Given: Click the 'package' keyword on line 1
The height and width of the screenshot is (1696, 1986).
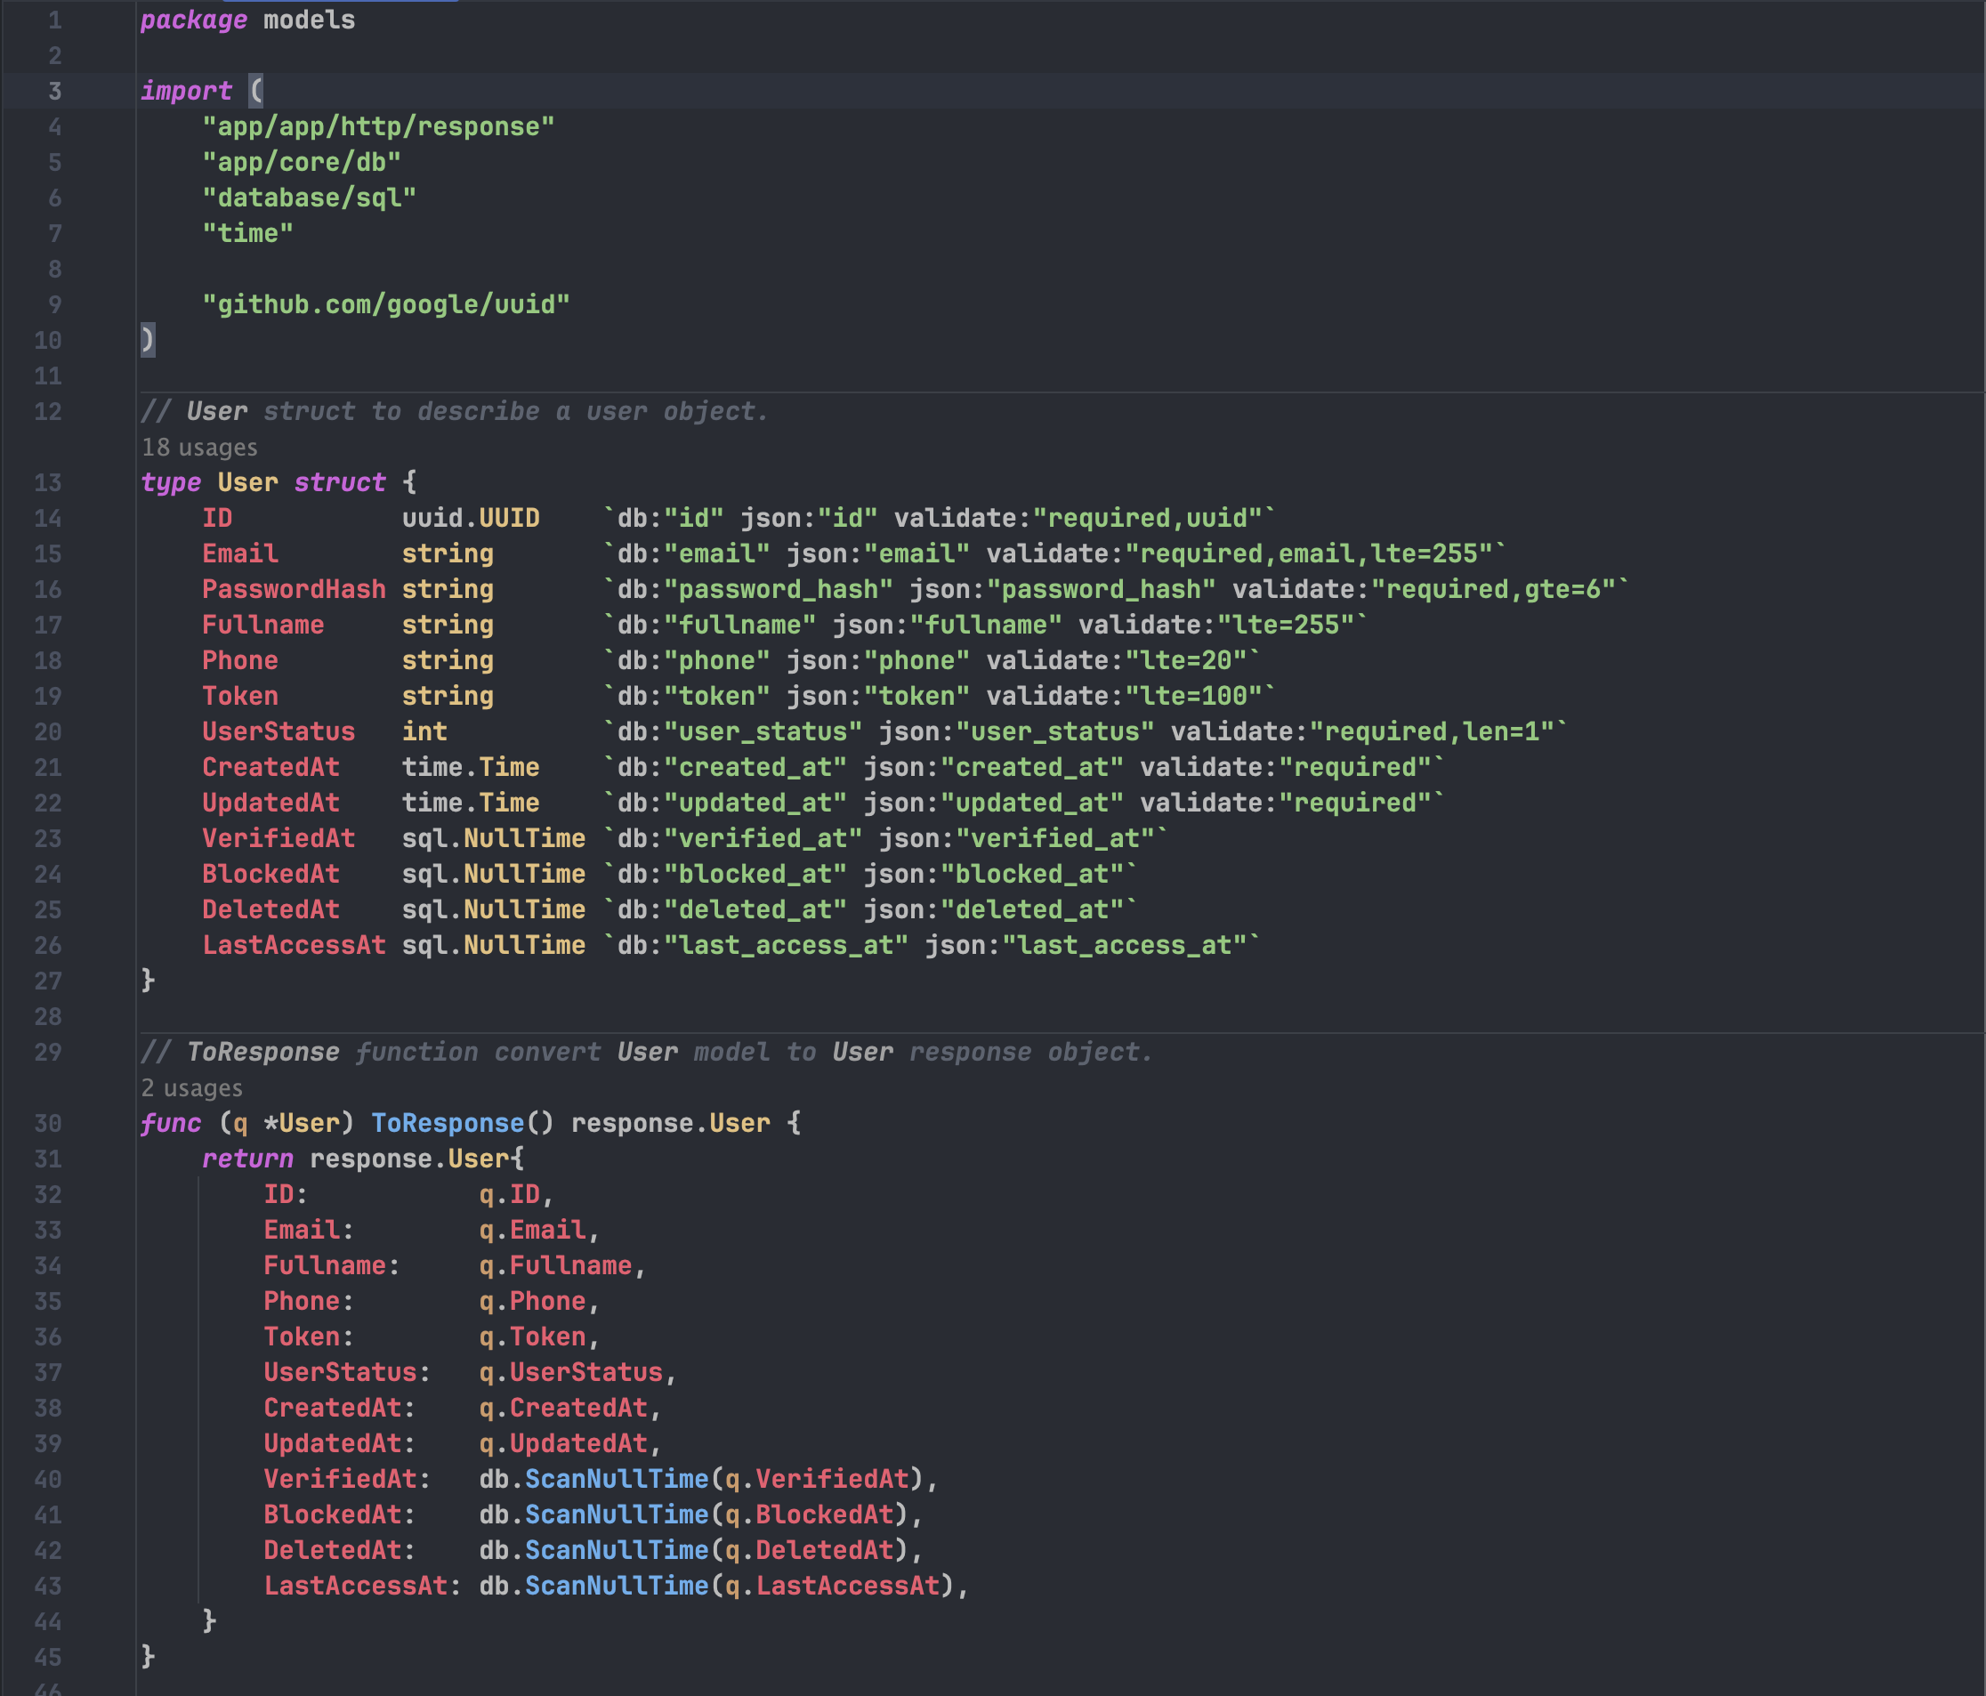Looking at the screenshot, I should pyautogui.click(x=194, y=20).
